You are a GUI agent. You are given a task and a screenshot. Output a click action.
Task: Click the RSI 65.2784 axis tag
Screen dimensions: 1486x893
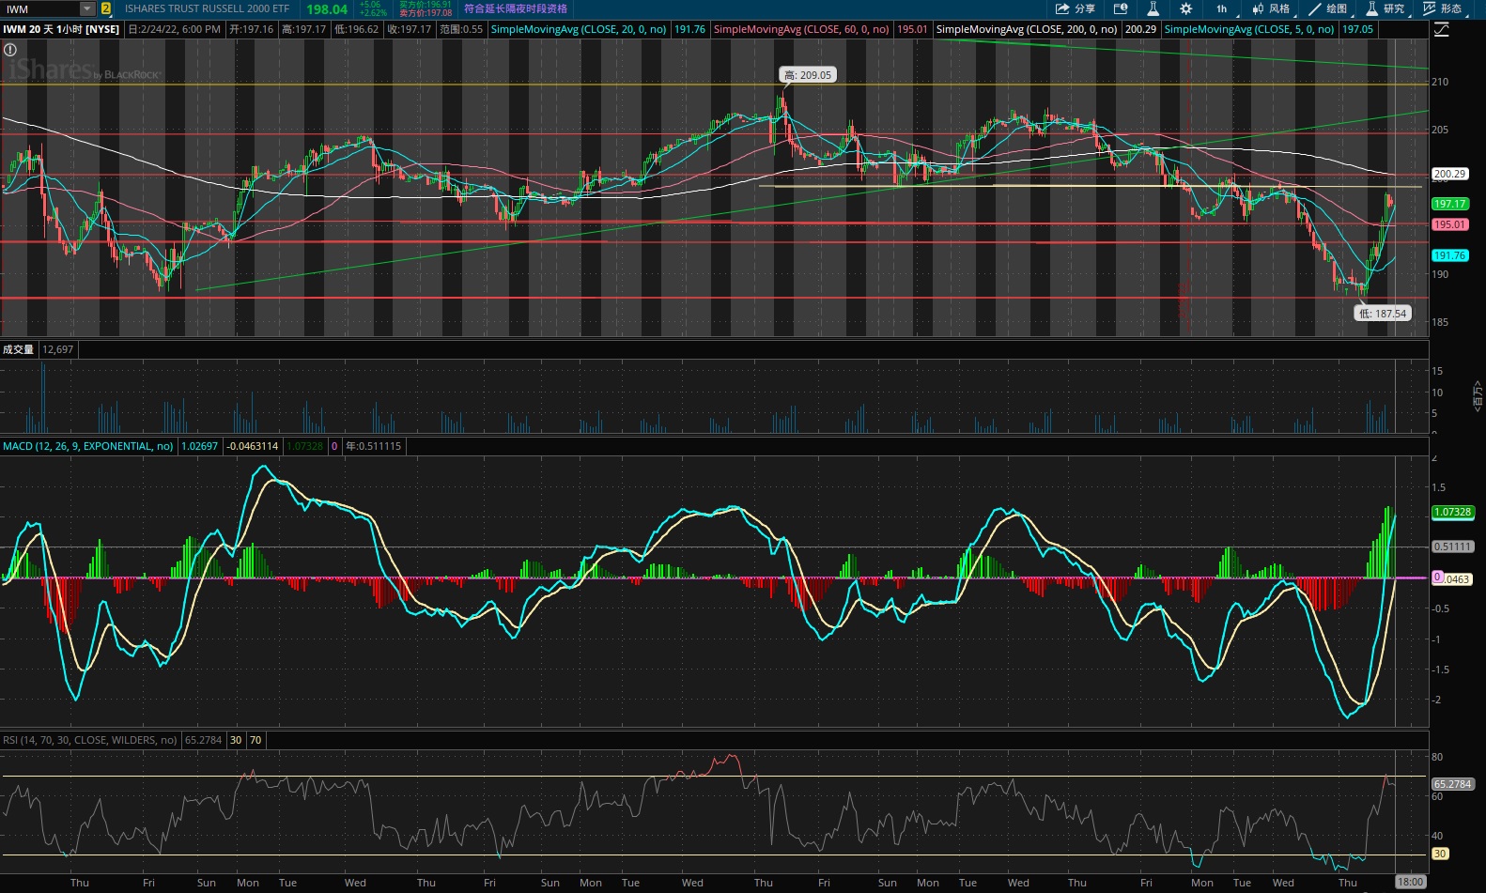[x=1452, y=784]
